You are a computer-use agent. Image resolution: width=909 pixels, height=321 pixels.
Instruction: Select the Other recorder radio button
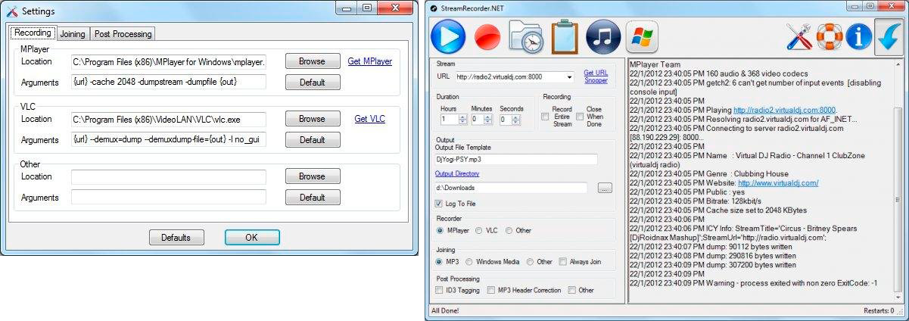(x=509, y=230)
